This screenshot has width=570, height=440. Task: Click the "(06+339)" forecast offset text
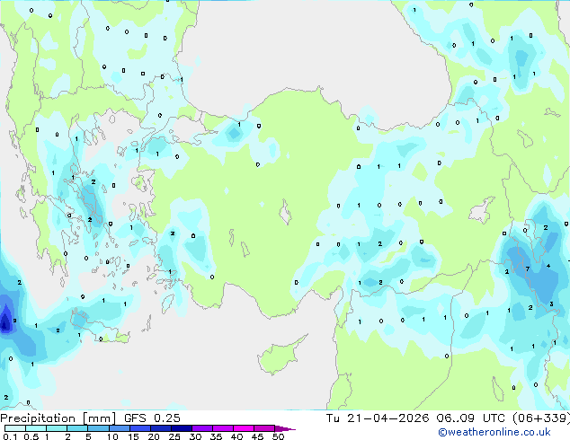[x=541, y=418]
